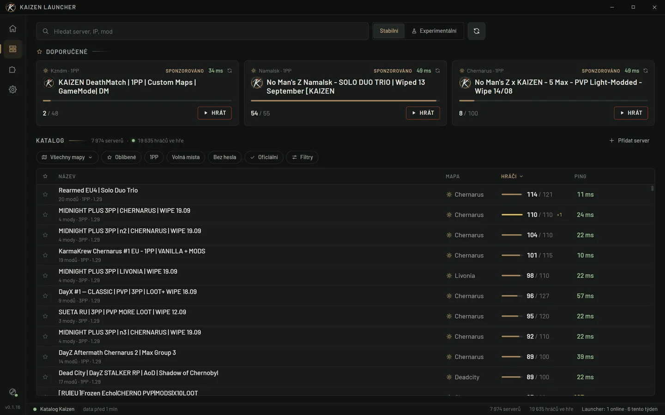Click the status icon above version number

(x=13, y=392)
